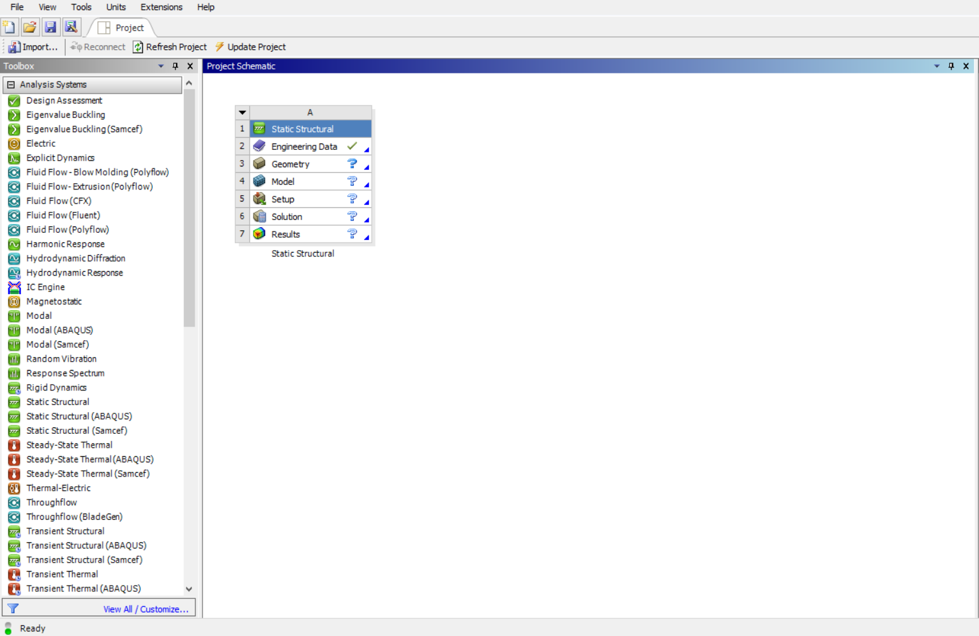The width and height of the screenshot is (979, 636).
Task: Select the Setup cell in system A
Action: tap(310, 199)
